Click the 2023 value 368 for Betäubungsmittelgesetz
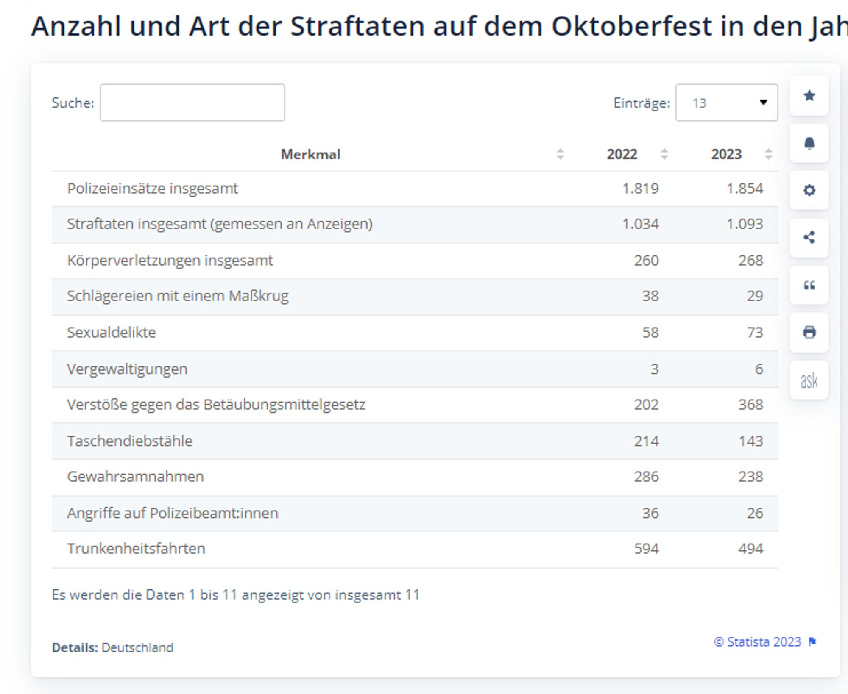Viewport: 848px width, 694px height. pyautogui.click(x=750, y=405)
